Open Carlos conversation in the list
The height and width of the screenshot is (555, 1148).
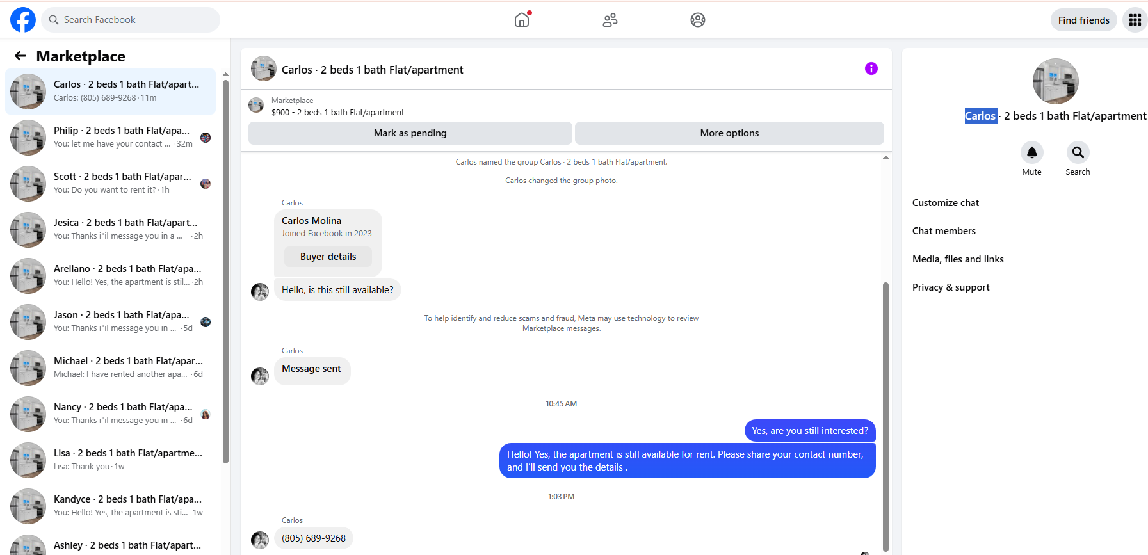click(x=110, y=92)
